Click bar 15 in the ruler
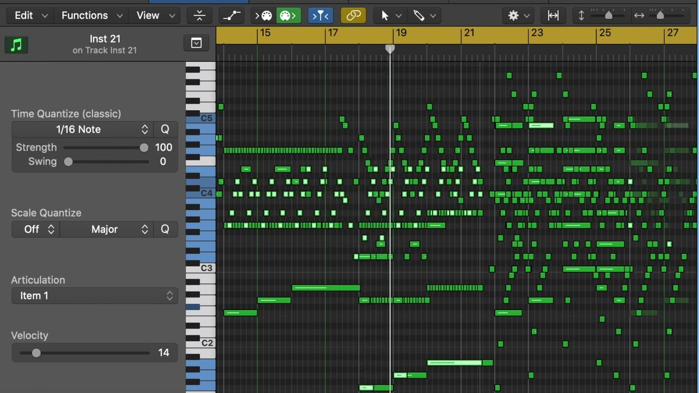 265,33
